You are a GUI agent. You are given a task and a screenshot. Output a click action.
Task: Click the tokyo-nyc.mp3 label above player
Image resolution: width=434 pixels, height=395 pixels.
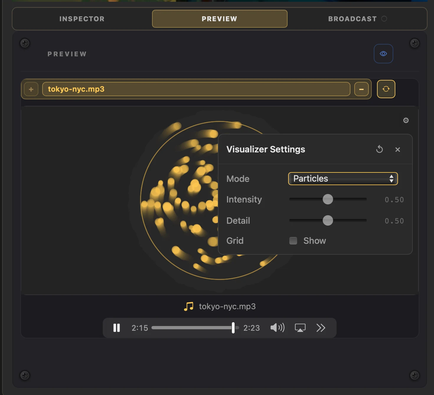[227, 307]
